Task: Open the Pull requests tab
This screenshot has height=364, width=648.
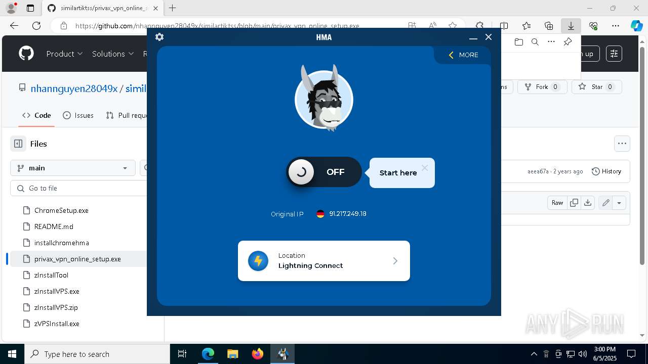Action: click(x=127, y=115)
